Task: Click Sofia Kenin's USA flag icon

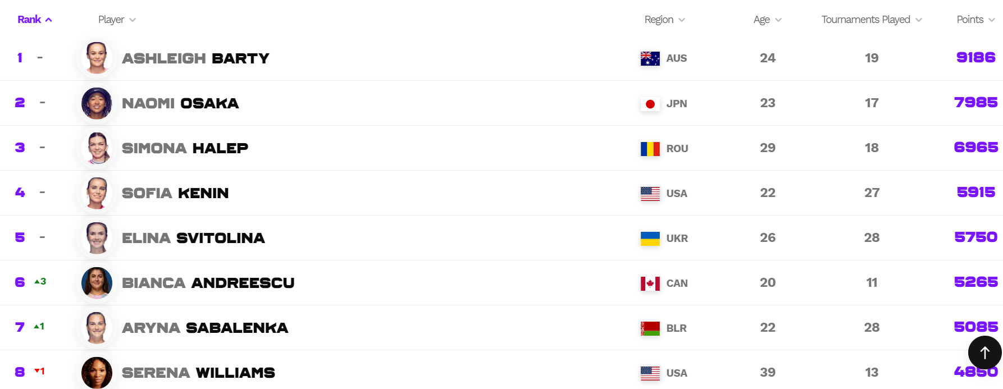Action: (650, 194)
